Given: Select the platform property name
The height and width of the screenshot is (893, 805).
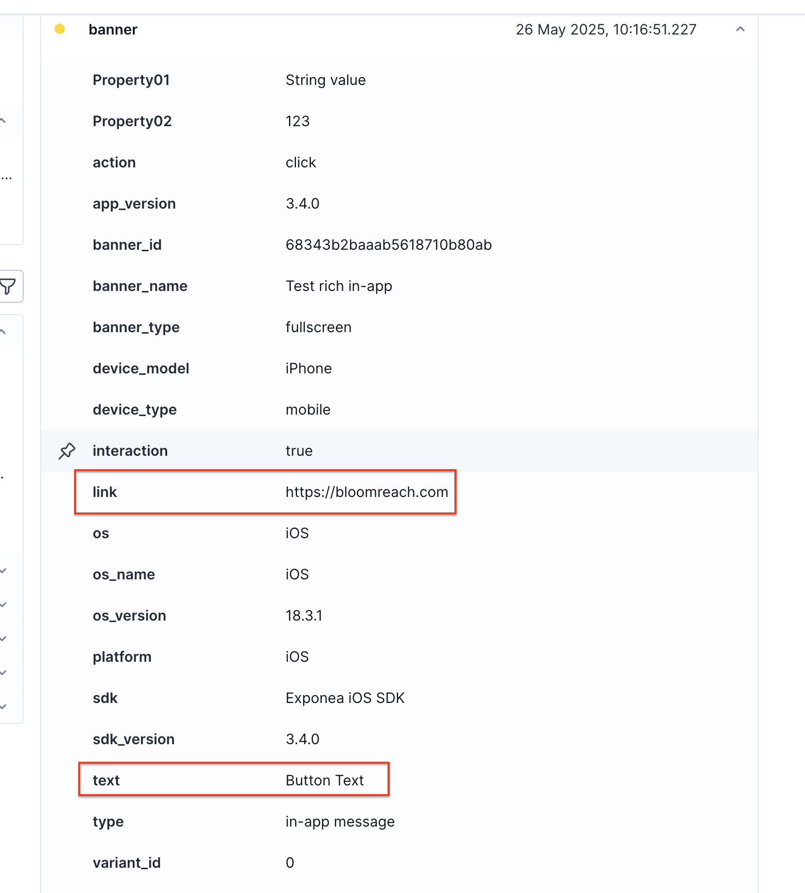Looking at the screenshot, I should tap(122, 657).
